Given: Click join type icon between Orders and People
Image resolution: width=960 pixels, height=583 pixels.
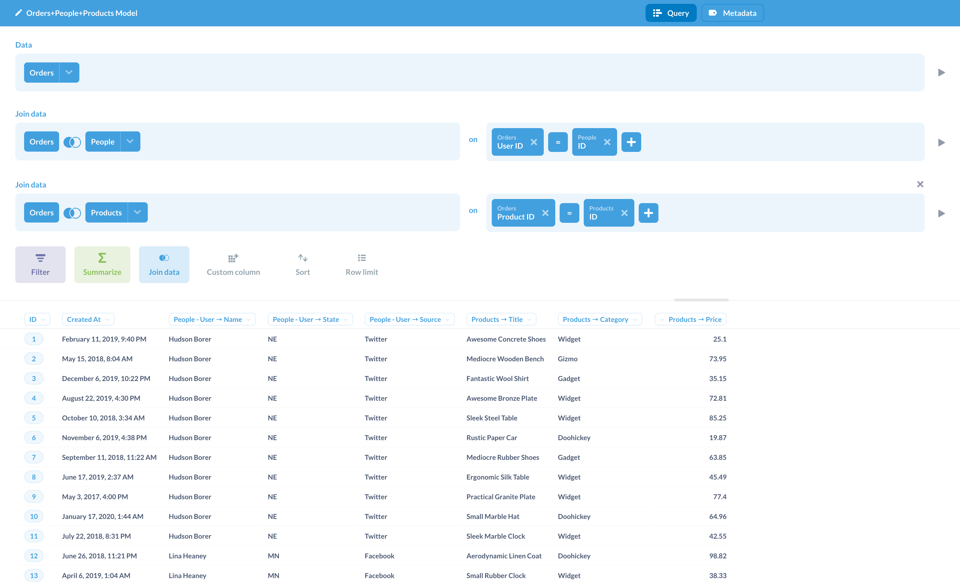Looking at the screenshot, I should coord(72,142).
